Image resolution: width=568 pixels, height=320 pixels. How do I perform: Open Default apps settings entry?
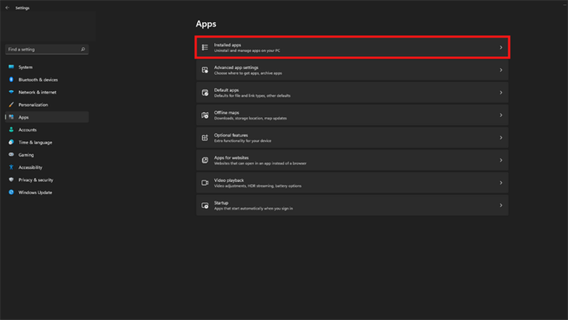click(352, 93)
